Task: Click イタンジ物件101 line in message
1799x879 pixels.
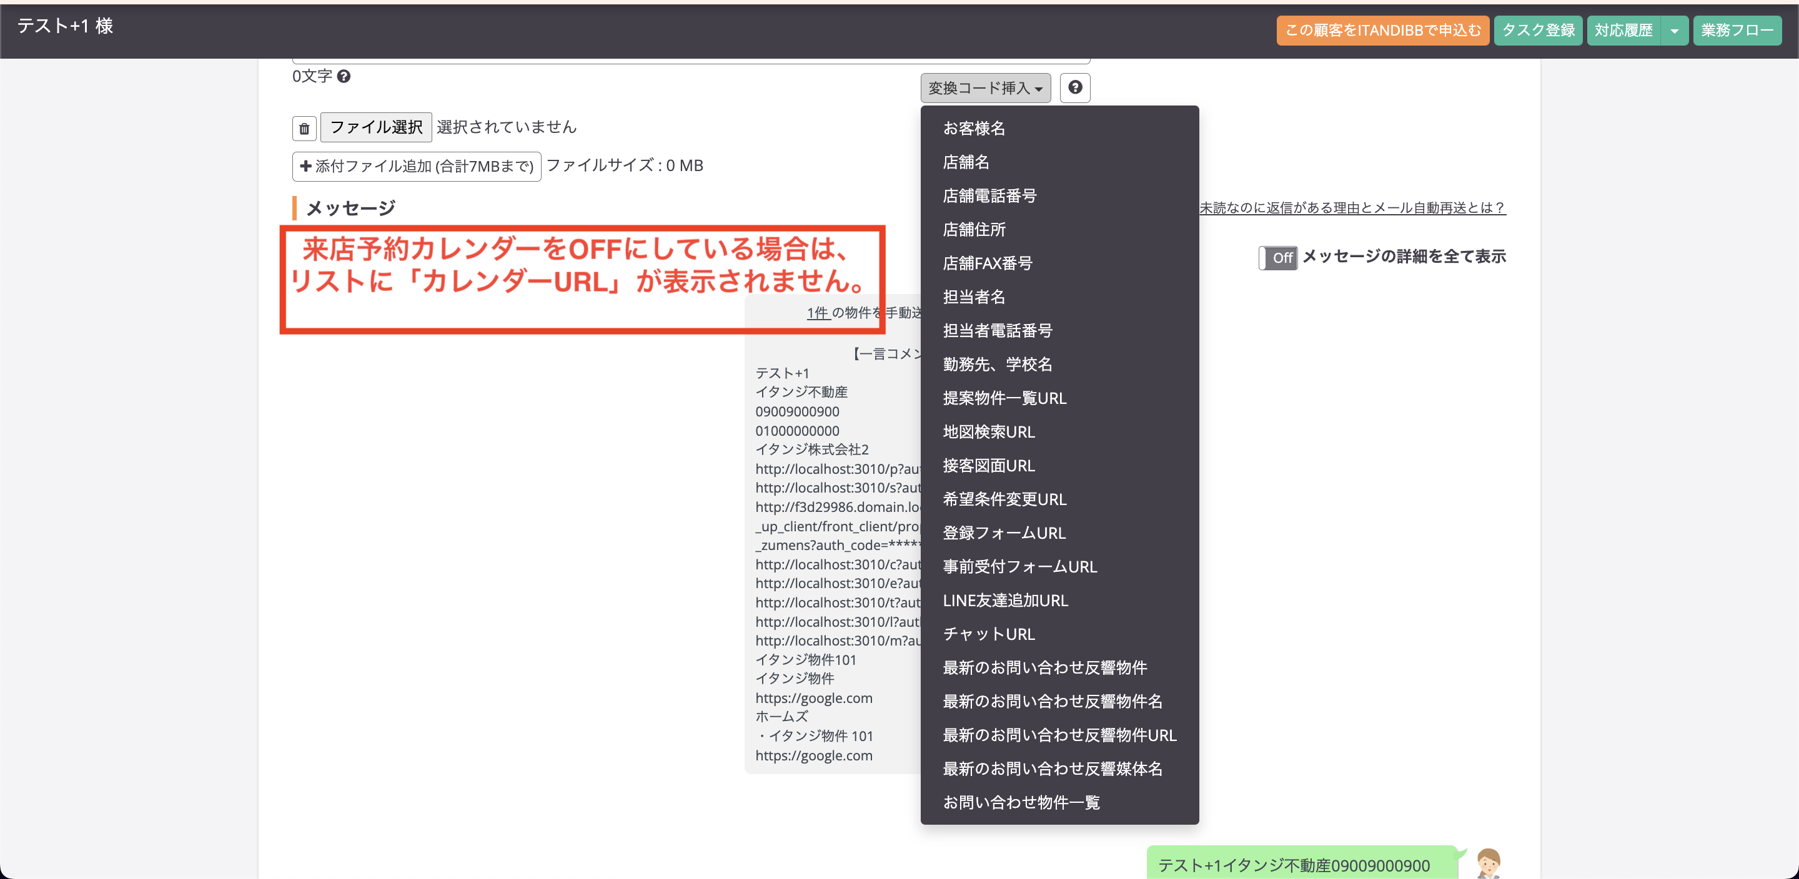Action: [x=805, y=660]
